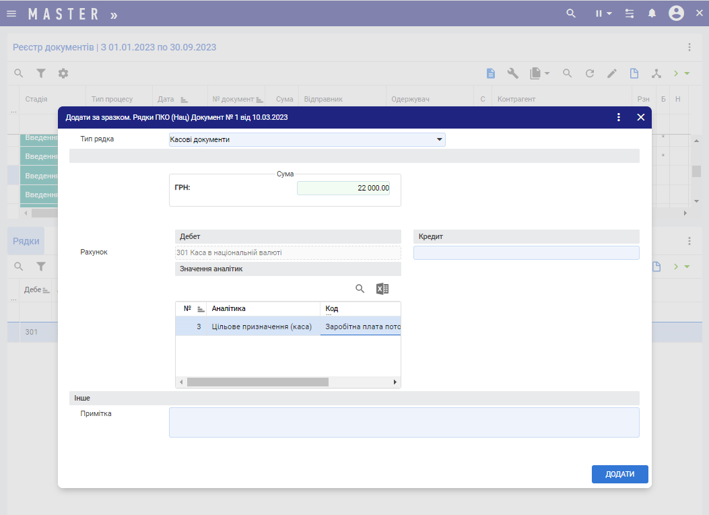Search in the analytics values table
This screenshot has height=515, width=709.
coord(360,289)
